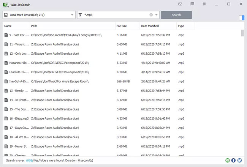Select file icon for 19 - Never St
The image size is (247, 167).
[x=6, y=147]
